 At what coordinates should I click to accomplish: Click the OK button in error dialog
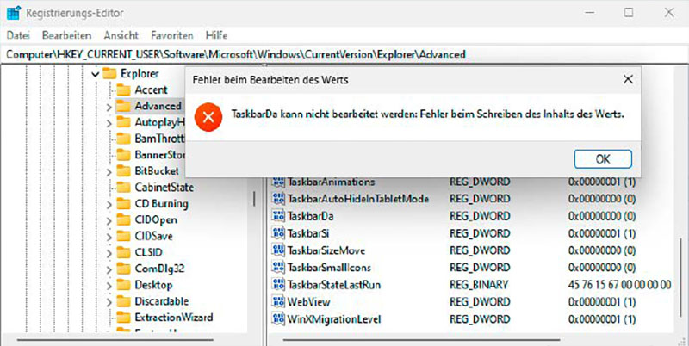click(x=603, y=158)
